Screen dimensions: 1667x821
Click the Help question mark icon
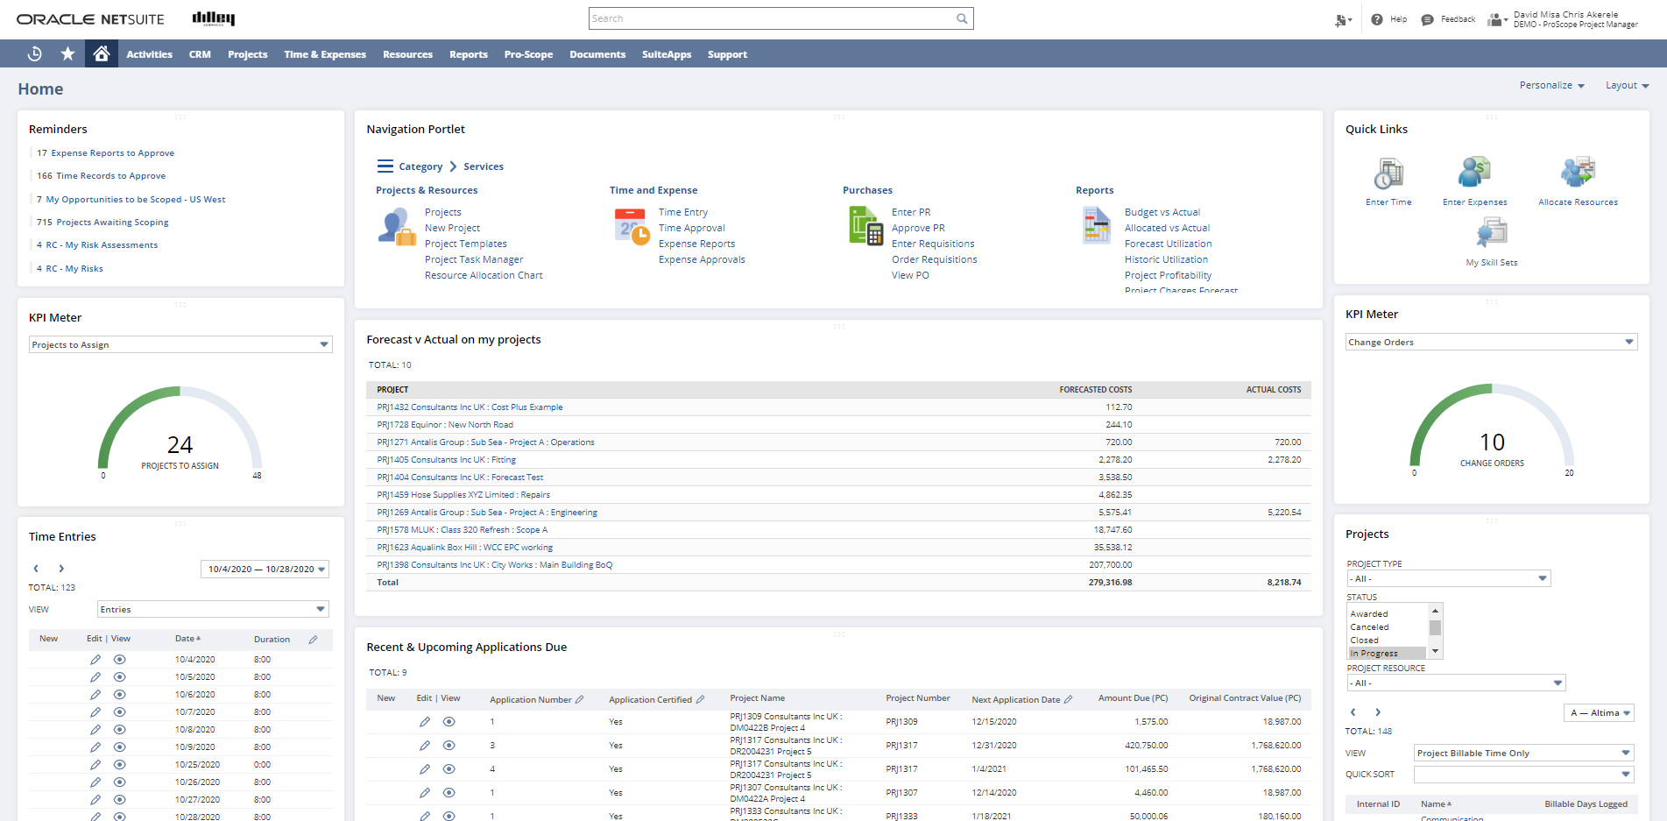pyautogui.click(x=1376, y=18)
